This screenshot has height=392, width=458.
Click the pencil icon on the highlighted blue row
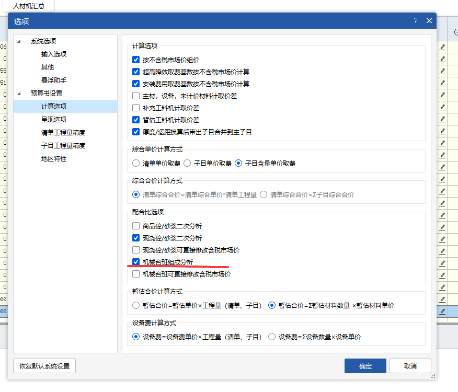(x=442, y=312)
